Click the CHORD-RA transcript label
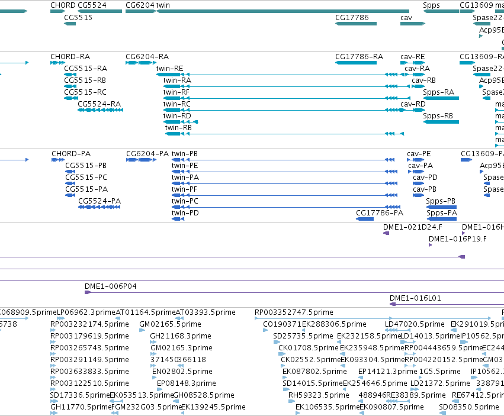This screenshot has width=504, height=416. (x=70, y=57)
